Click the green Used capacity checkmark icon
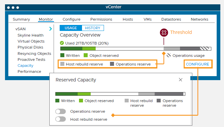Viewport: 224px width, 127px height. coord(62,43)
